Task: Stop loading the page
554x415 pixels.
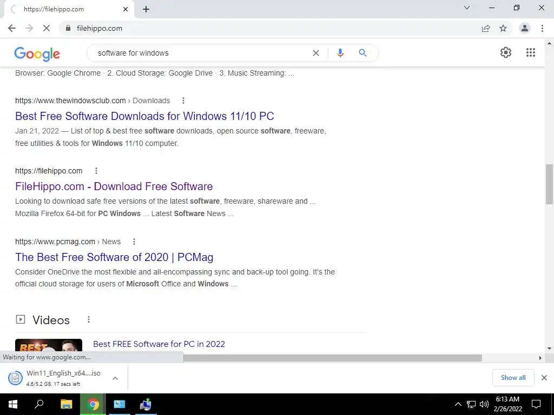Action: click(x=47, y=28)
